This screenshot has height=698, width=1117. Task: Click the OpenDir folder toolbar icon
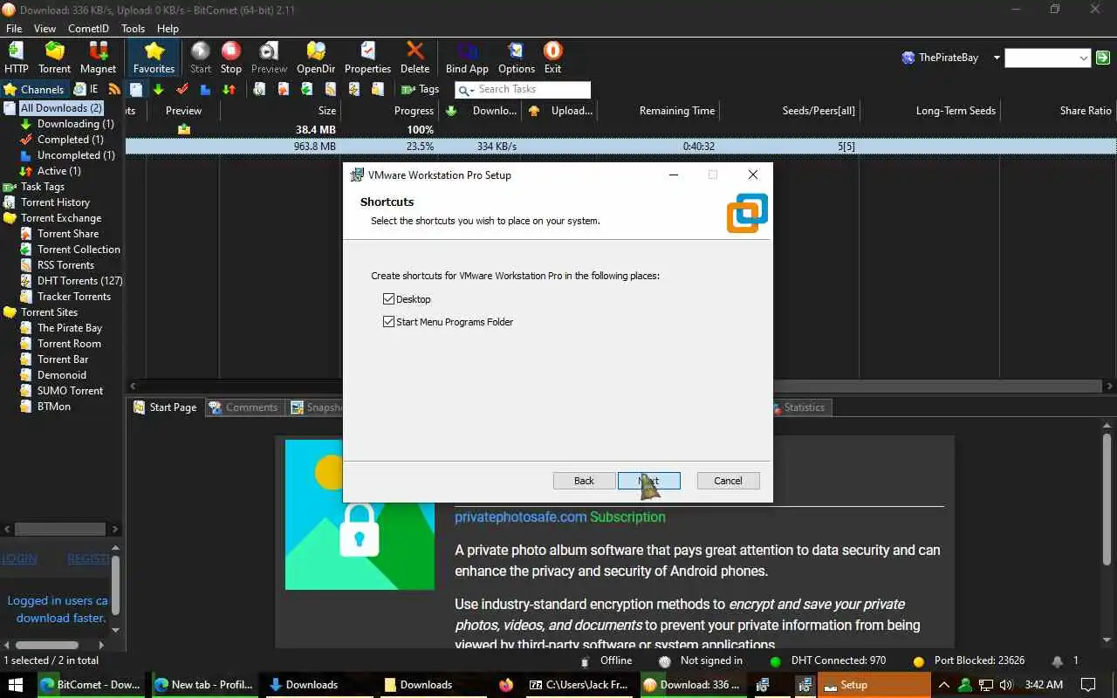coord(316,58)
